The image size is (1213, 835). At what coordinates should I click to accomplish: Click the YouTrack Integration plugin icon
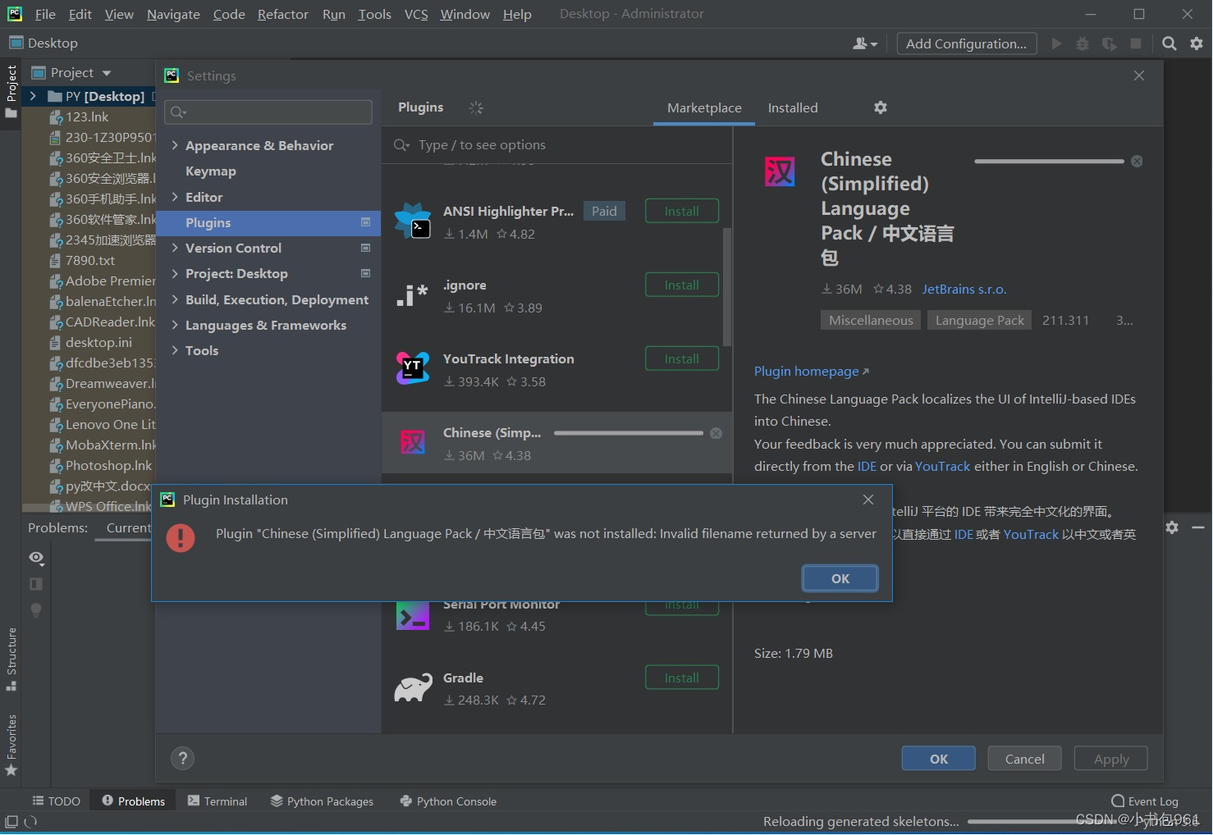(x=413, y=368)
